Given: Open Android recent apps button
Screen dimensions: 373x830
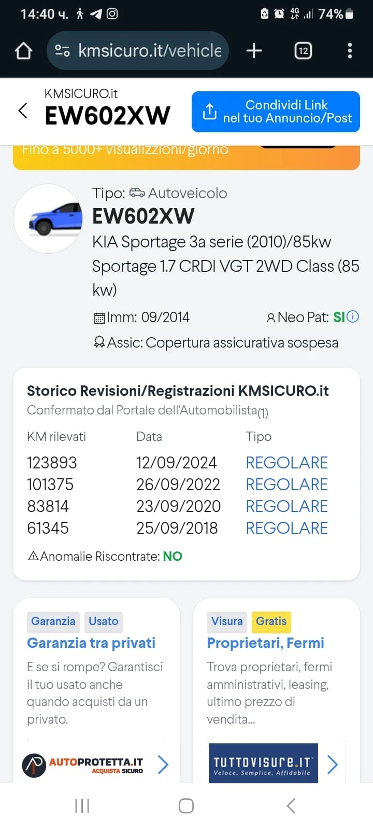Looking at the screenshot, I should 82,806.
